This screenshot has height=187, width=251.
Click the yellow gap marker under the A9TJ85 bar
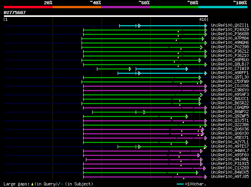coord(184,178)
